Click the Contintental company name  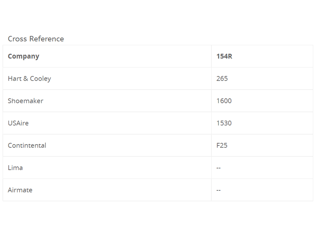pos(27,145)
